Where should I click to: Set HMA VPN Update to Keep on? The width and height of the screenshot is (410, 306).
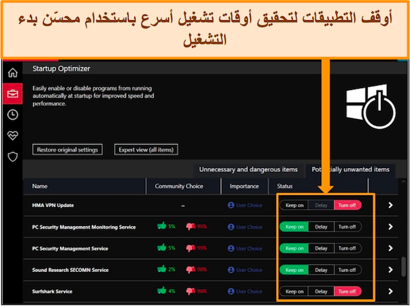(x=294, y=205)
